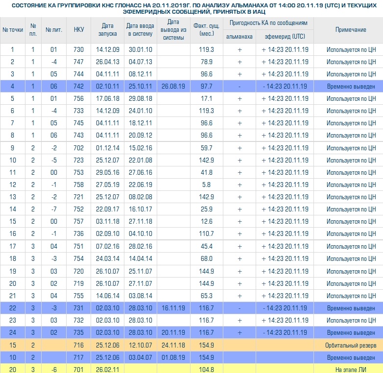Click the 'Примечание' column header
The height and width of the screenshot is (373, 383).
(351, 30)
